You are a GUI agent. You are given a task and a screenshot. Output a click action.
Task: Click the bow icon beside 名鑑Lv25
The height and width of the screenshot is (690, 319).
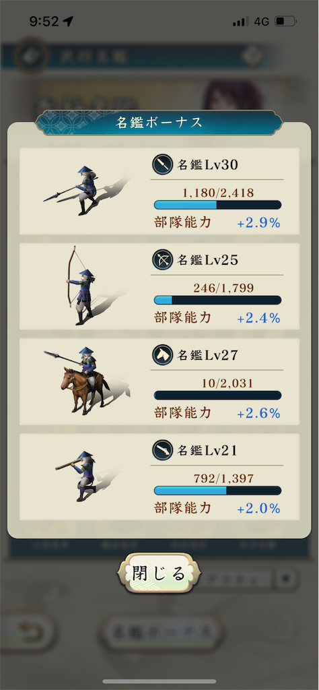[163, 260]
